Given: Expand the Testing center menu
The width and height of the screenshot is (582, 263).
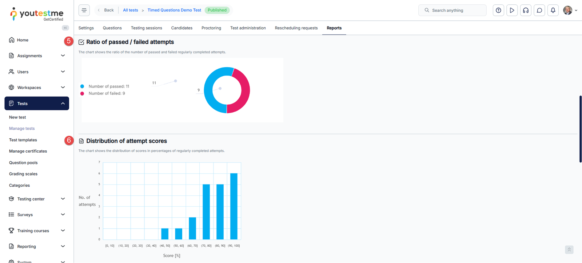Looking at the screenshot, I should coord(36,199).
